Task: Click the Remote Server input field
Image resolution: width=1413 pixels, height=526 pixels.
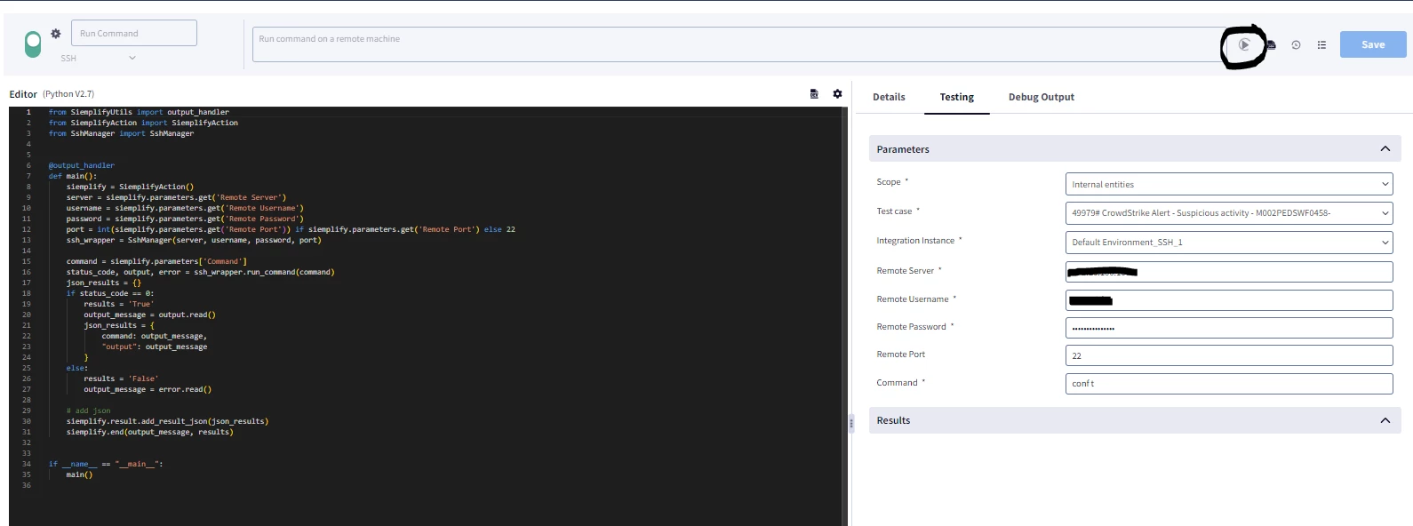Action: (1229, 271)
